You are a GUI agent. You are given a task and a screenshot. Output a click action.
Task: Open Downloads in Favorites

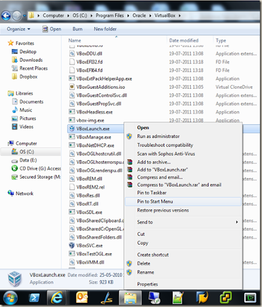click(x=31, y=60)
